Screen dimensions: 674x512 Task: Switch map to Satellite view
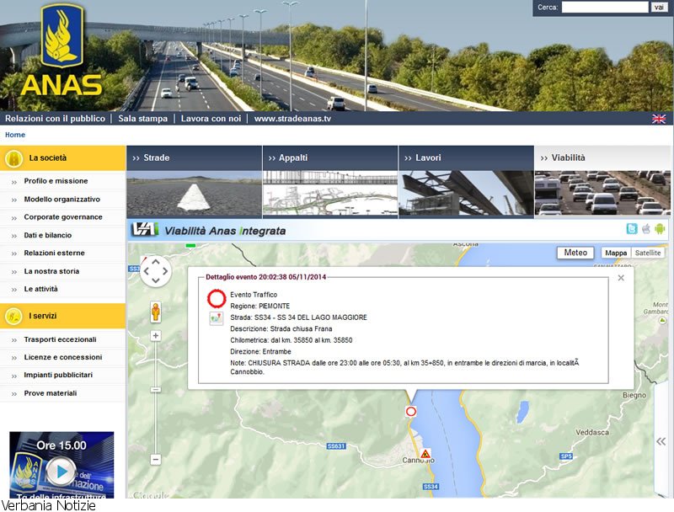pyautogui.click(x=647, y=253)
